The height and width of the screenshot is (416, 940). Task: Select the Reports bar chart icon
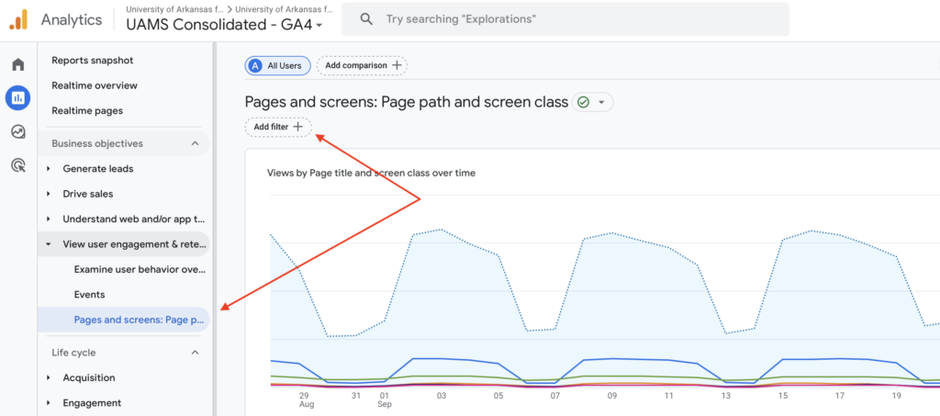(x=17, y=97)
